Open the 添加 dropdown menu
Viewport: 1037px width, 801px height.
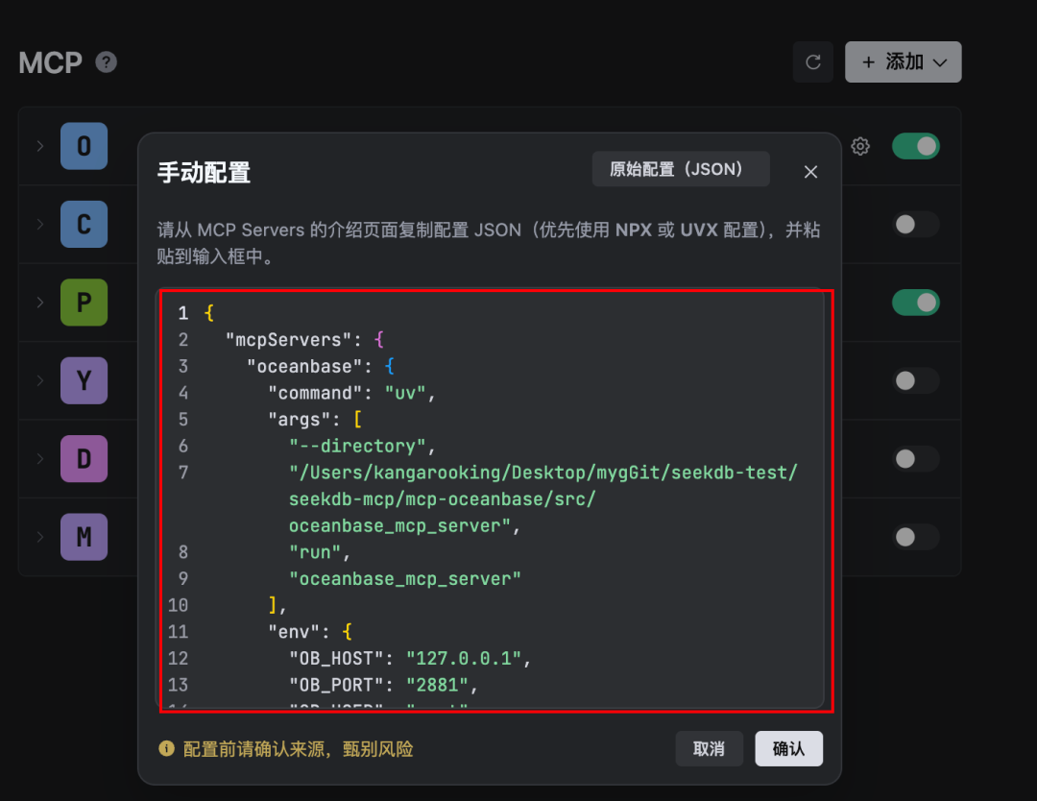903,62
